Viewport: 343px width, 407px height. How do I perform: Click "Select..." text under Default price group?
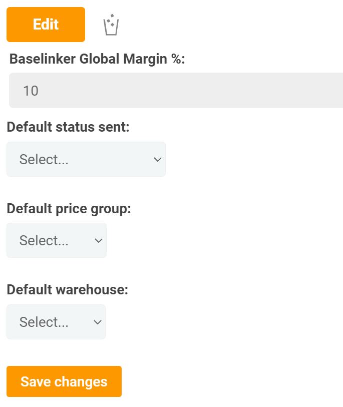tap(44, 241)
